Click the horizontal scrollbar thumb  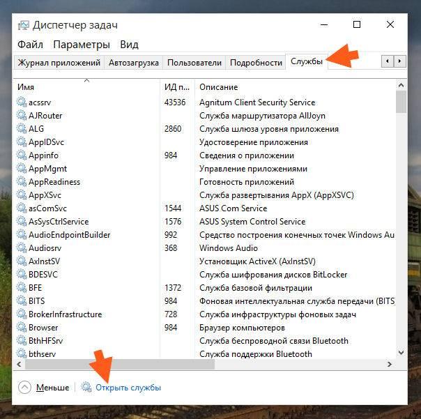click(120, 365)
